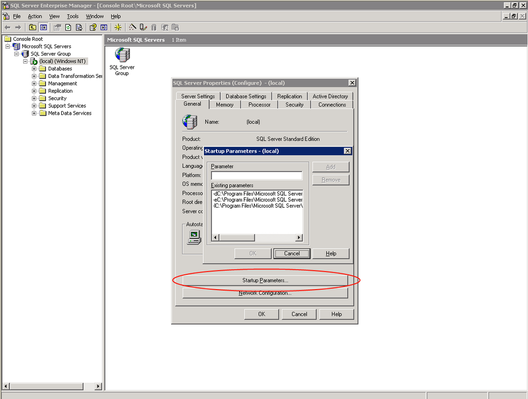This screenshot has height=399, width=528.
Task: Select the -e startup parameter entry
Action: click(x=258, y=200)
